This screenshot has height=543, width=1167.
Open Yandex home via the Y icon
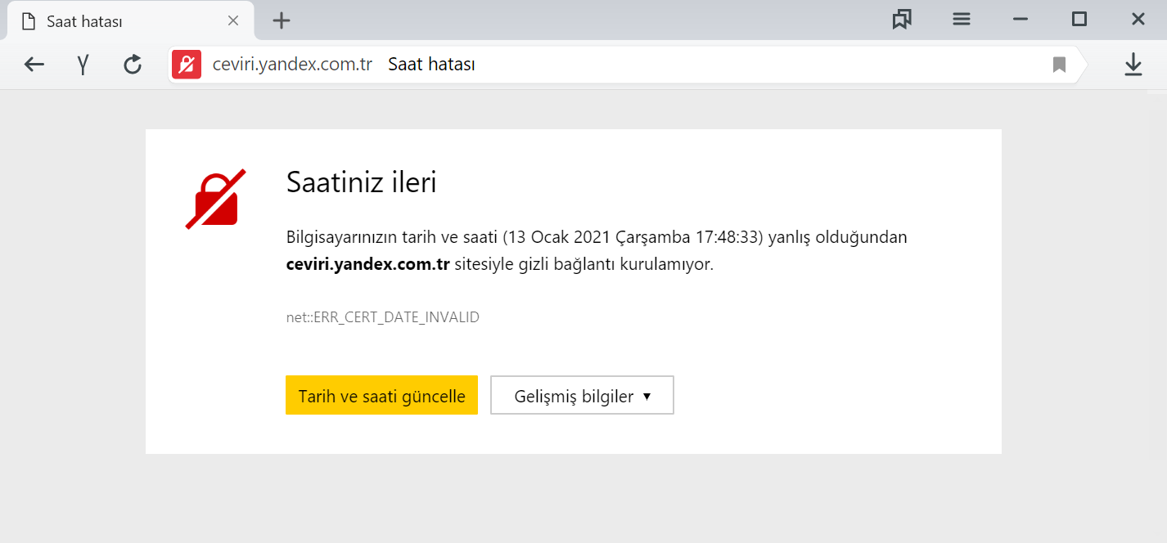[x=83, y=65]
